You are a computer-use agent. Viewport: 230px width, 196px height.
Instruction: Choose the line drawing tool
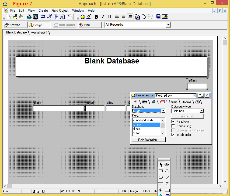[167, 177]
